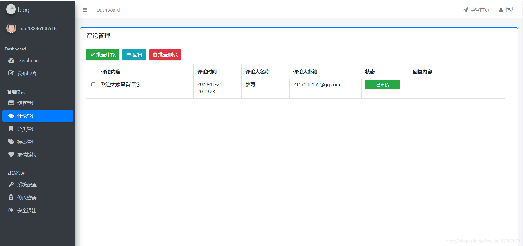Click the 管理模块 section label
Screen dimensions: 523x246
point(16,92)
